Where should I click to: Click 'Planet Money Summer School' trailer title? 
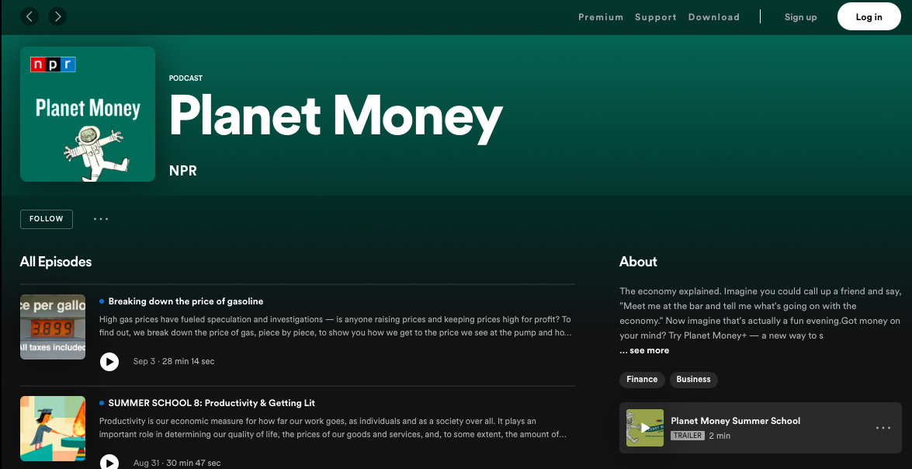click(735, 421)
